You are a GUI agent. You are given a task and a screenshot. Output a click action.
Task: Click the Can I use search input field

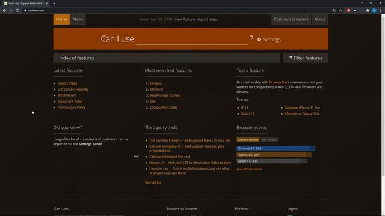[x=192, y=39]
